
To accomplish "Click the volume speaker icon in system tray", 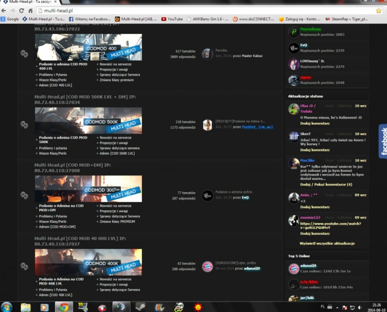I will [x=359, y=307].
